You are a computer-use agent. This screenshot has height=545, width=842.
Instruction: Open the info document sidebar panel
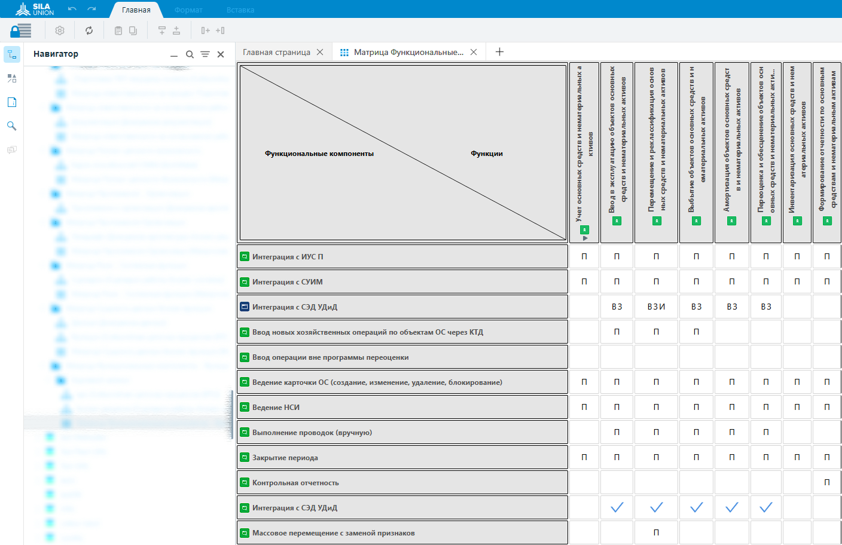tap(12, 102)
